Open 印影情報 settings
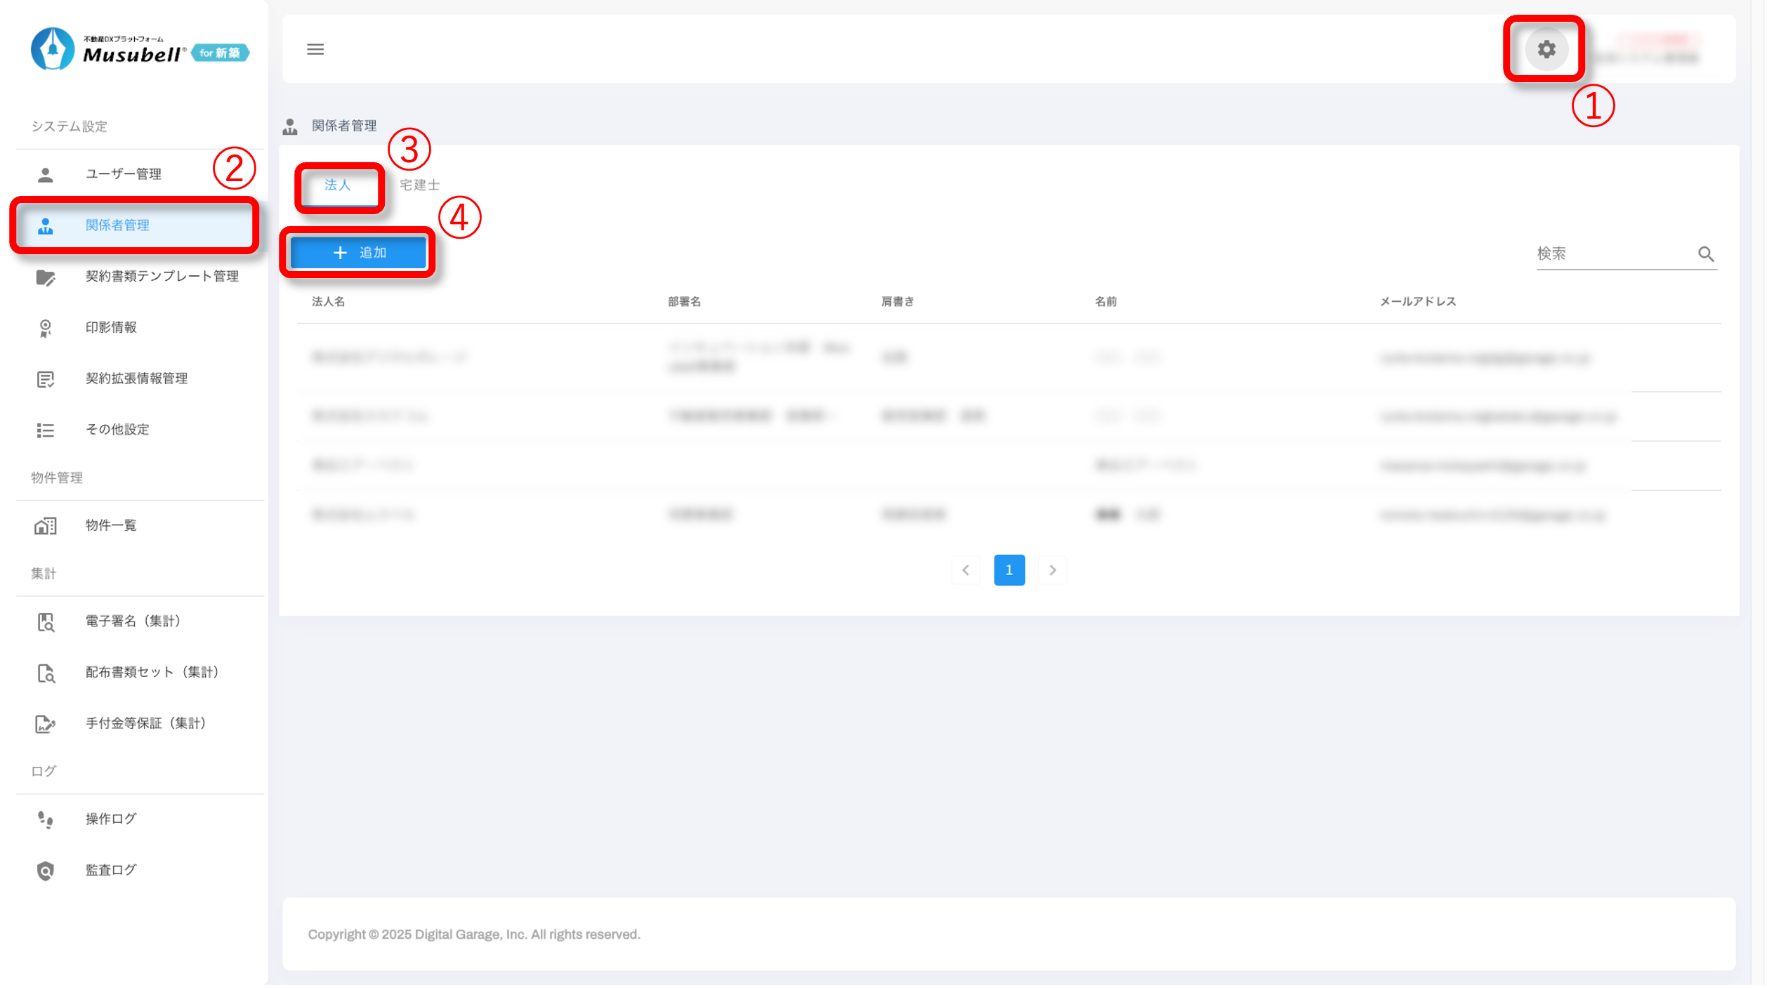Image resolution: width=1767 pixels, height=988 pixels. point(111,328)
